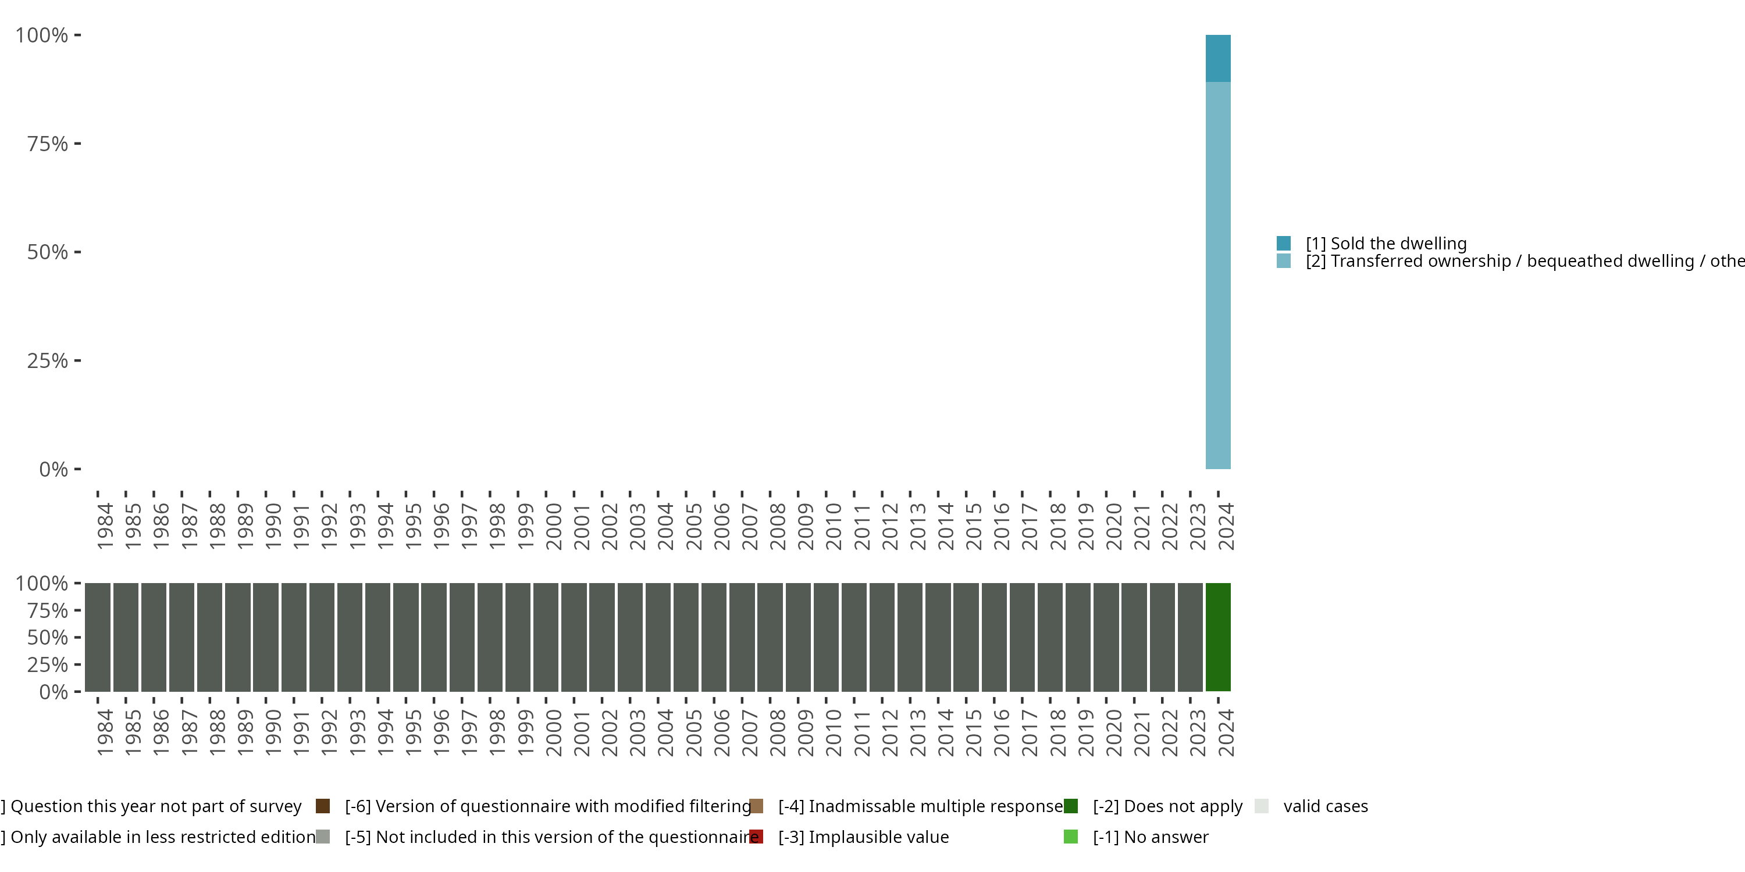Image resolution: width=1745 pixels, height=872 pixels.
Task: Click the 50% label on upper chart axis
Action: [x=48, y=252]
